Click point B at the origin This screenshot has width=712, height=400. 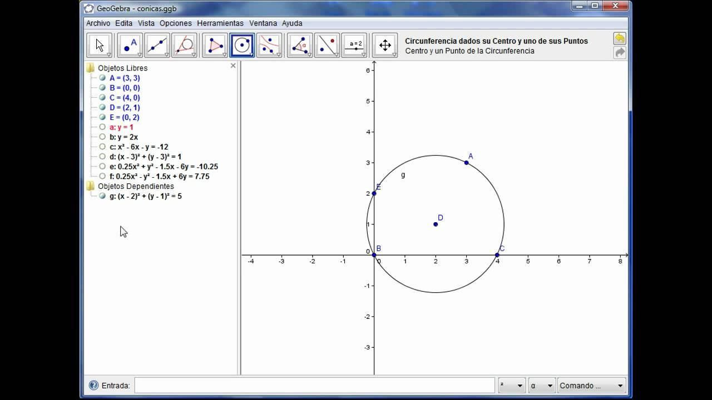374,255
